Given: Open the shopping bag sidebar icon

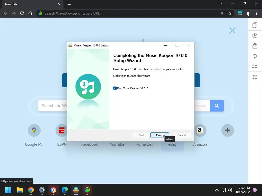Looking at the screenshot, I should coord(255,46).
